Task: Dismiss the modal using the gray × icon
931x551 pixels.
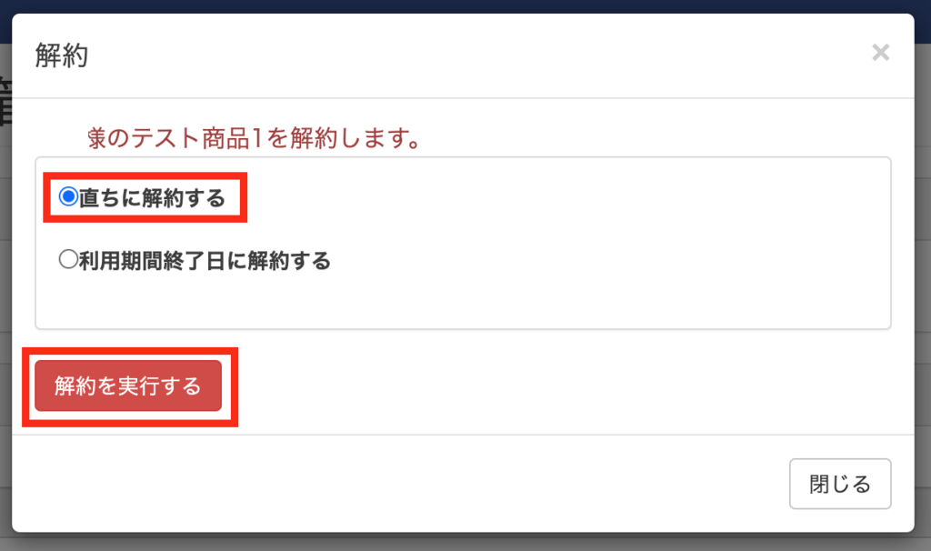Action: 880,52
